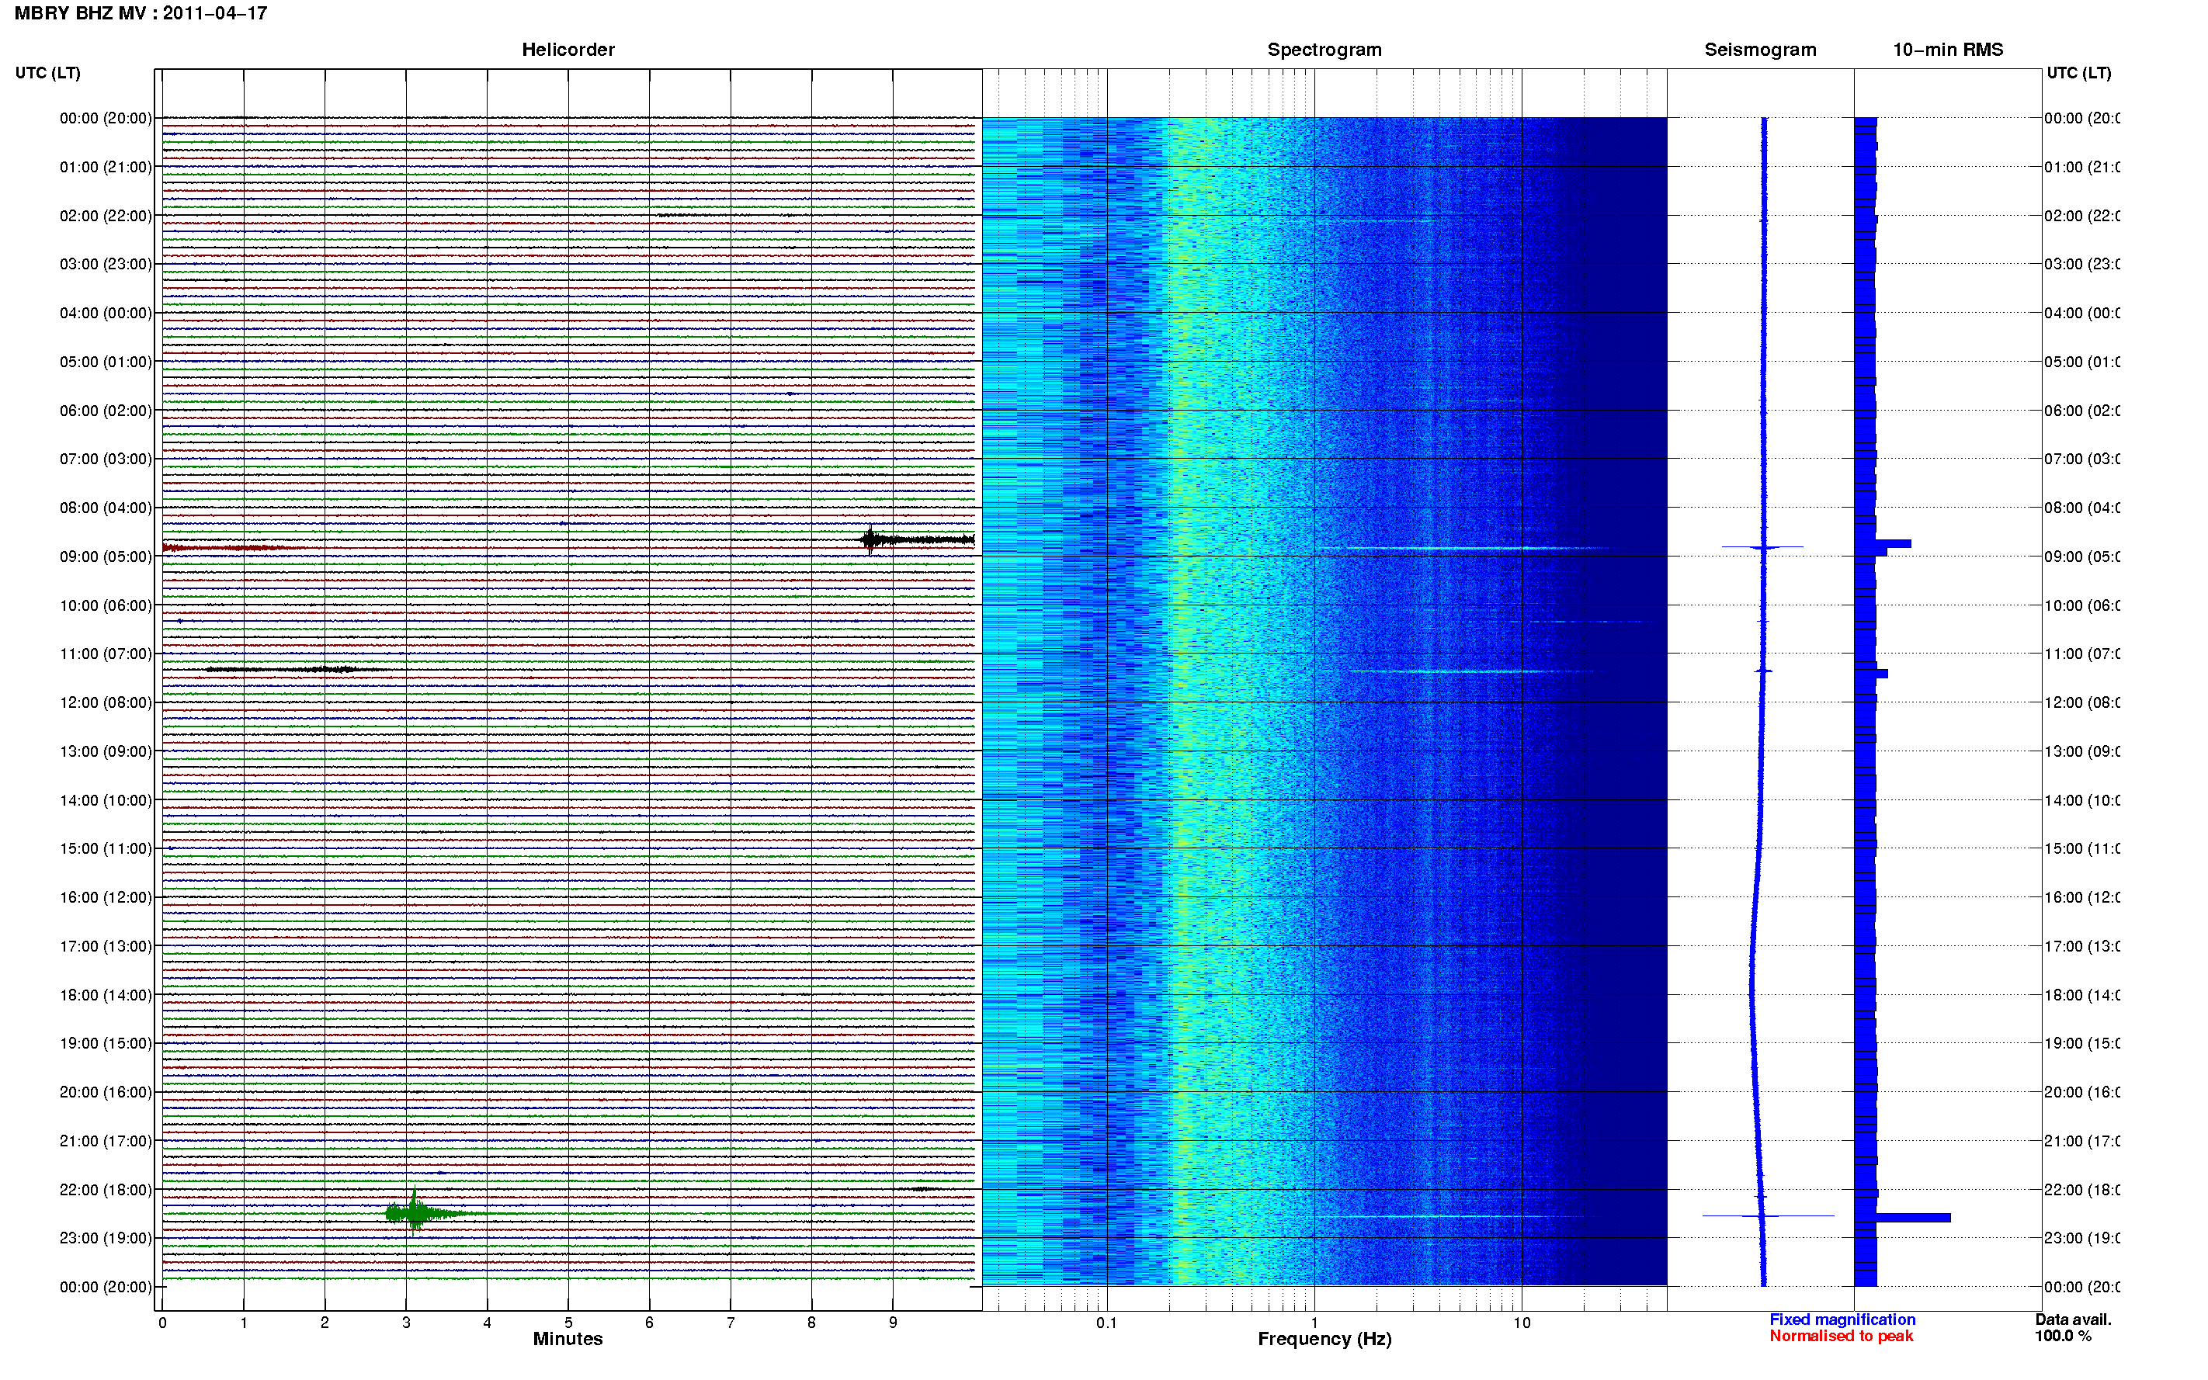Image resolution: width=2208 pixels, height=1380 pixels.
Task: Click the black seismic event burst before 09:00
Action: tap(916, 539)
